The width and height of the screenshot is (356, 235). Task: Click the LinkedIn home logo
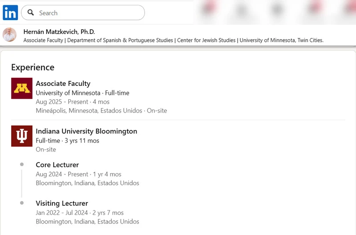tap(10, 12)
